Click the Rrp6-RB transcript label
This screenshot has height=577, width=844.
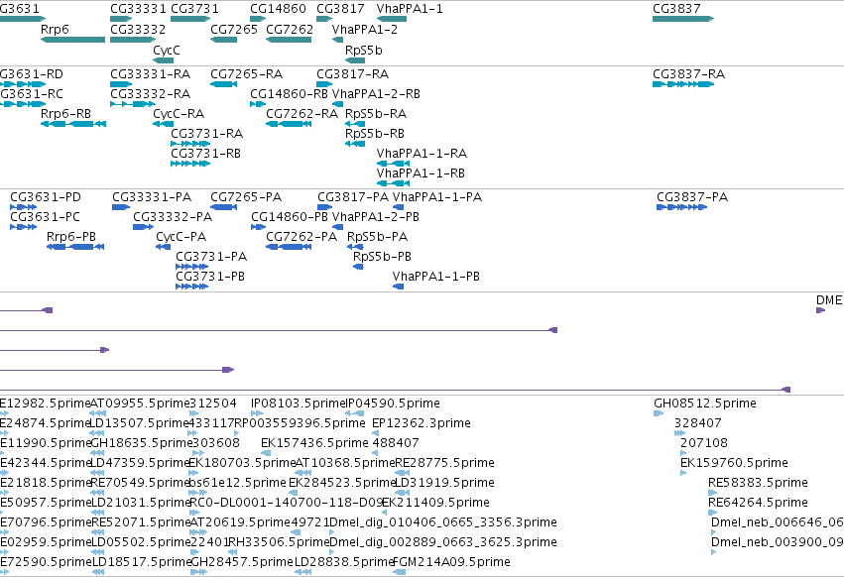[x=65, y=114]
